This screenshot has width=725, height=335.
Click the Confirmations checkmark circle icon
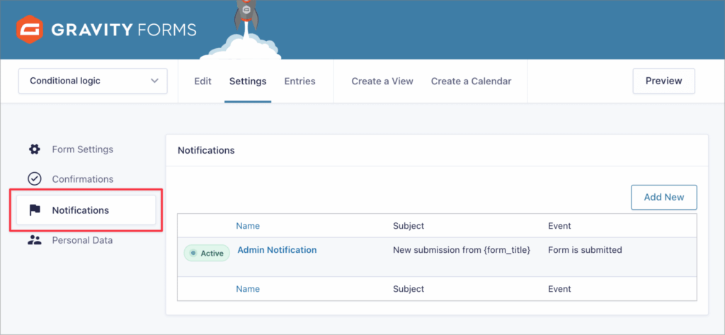coord(34,179)
